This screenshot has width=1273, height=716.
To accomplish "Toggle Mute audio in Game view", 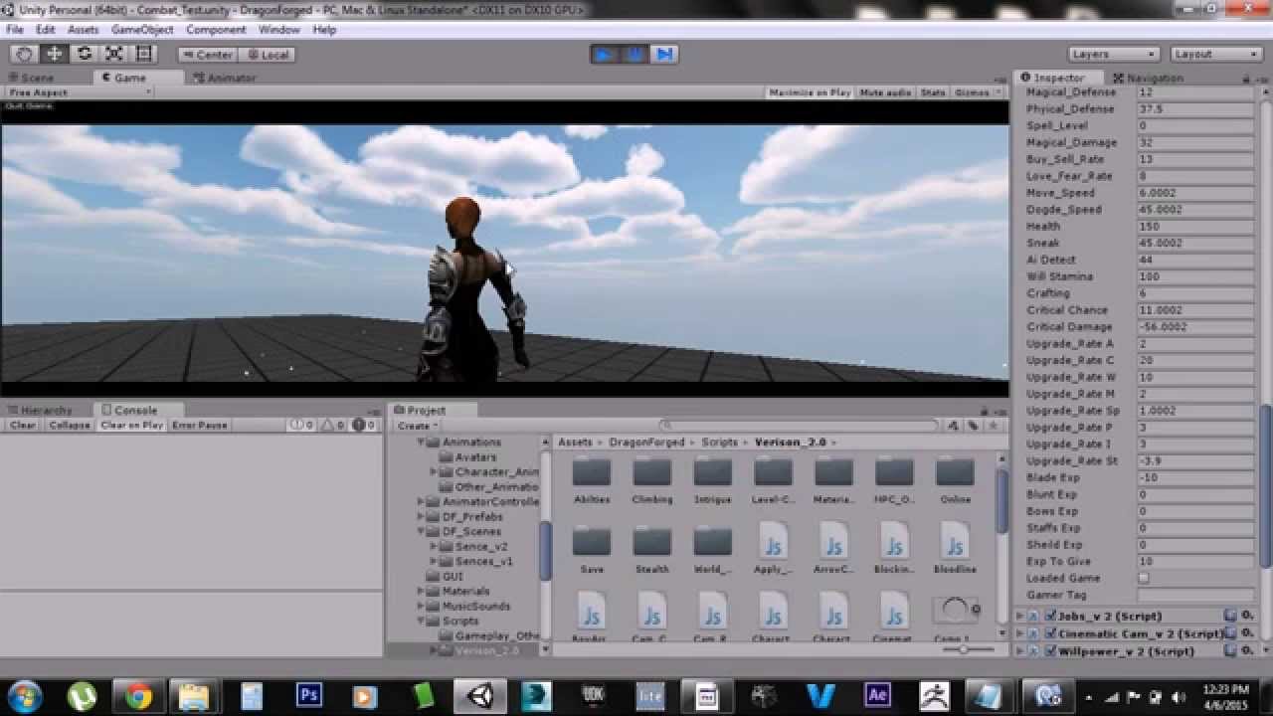I will pyautogui.click(x=885, y=92).
